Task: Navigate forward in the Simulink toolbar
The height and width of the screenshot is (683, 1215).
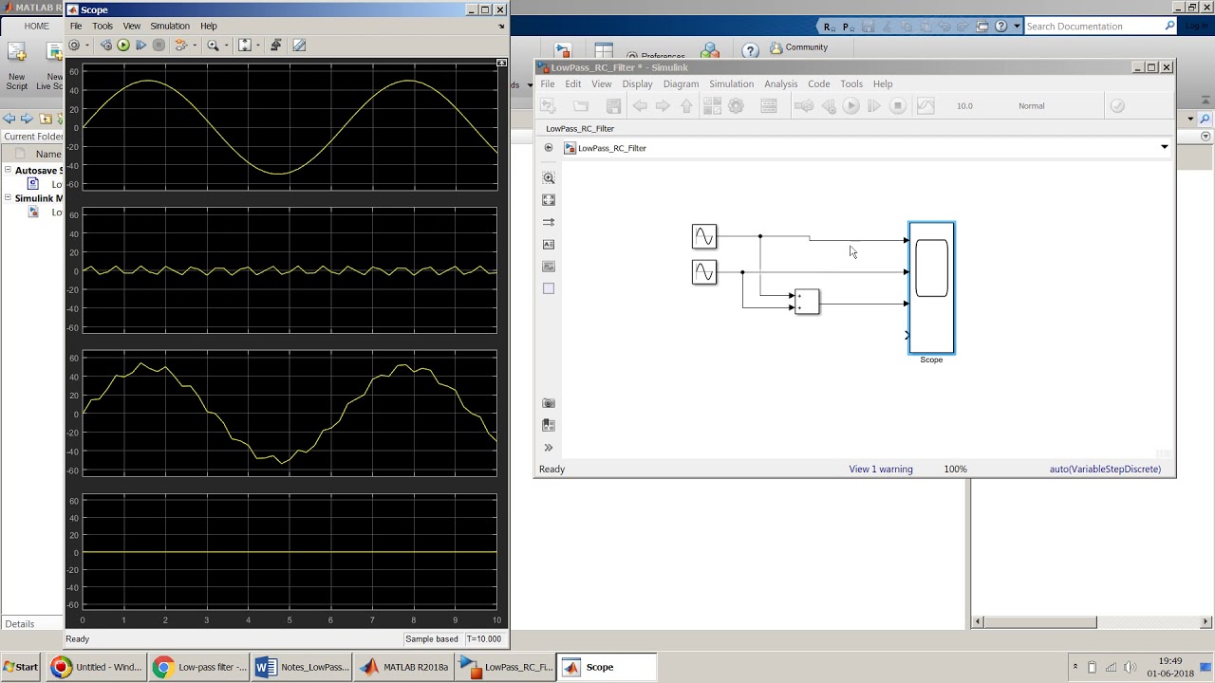Action: pyautogui.click(x=663, y=106)
